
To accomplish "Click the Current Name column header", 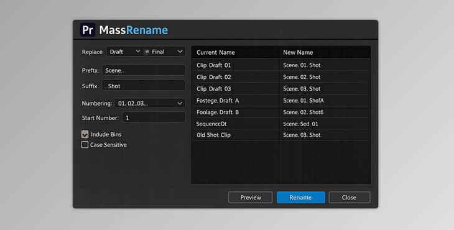I will tap(235, 52).
